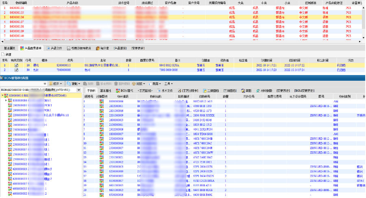Click the 产品配置清单 tab icon
366x198 pixels.
click(22, 48)
